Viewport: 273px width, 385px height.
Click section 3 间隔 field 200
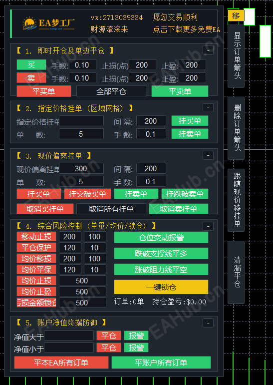(151, 168)
